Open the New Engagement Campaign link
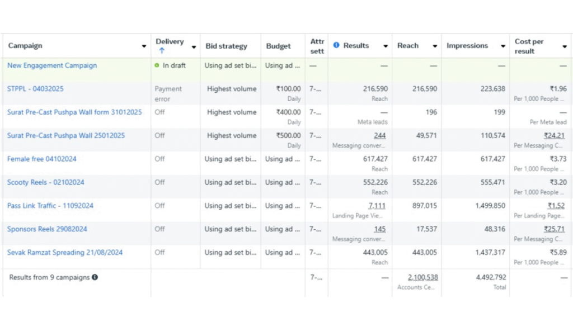This screenshot has height=322, width=573. point(52,65)
